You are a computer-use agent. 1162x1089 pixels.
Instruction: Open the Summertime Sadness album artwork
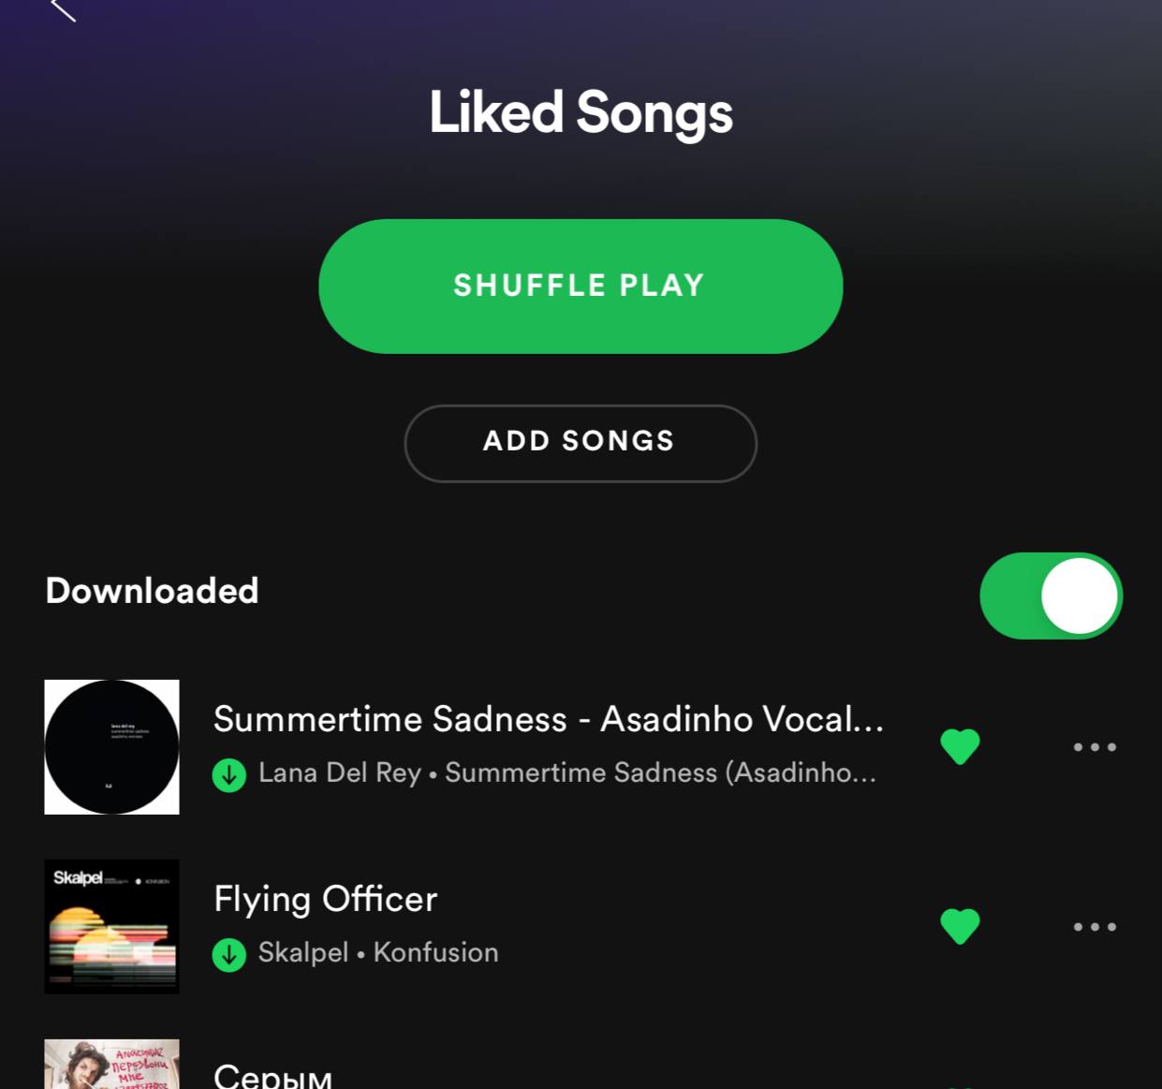pos(111,746)
